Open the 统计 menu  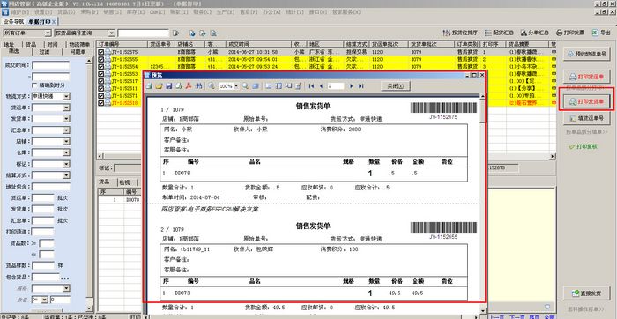294,12
